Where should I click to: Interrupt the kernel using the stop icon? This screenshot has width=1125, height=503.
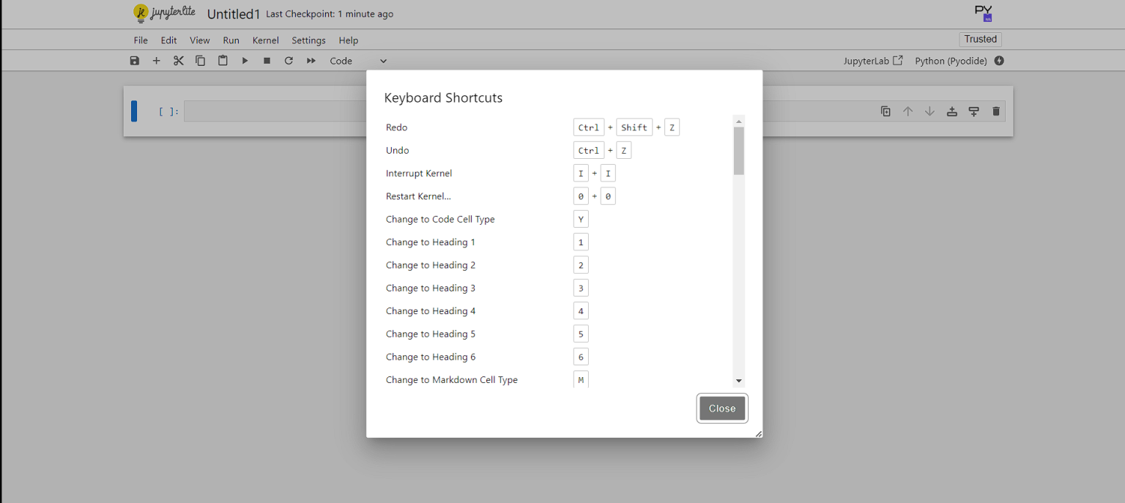[267, 61]
